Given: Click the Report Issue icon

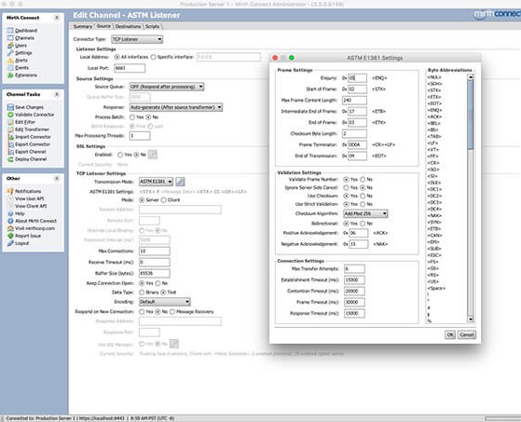Looking at the screenshot, I should point(10,236).
